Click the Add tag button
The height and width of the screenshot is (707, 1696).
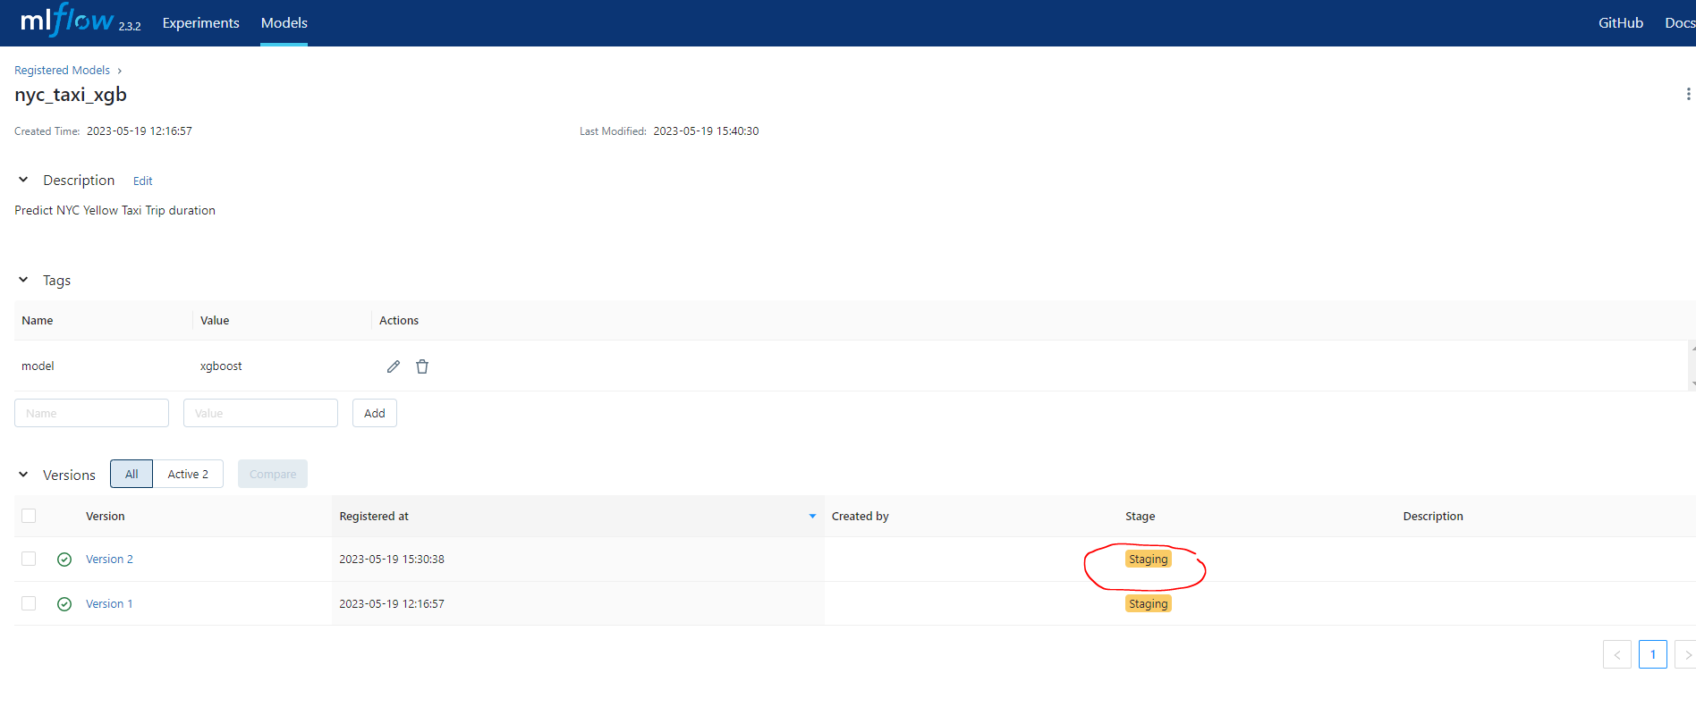(375, 413)
